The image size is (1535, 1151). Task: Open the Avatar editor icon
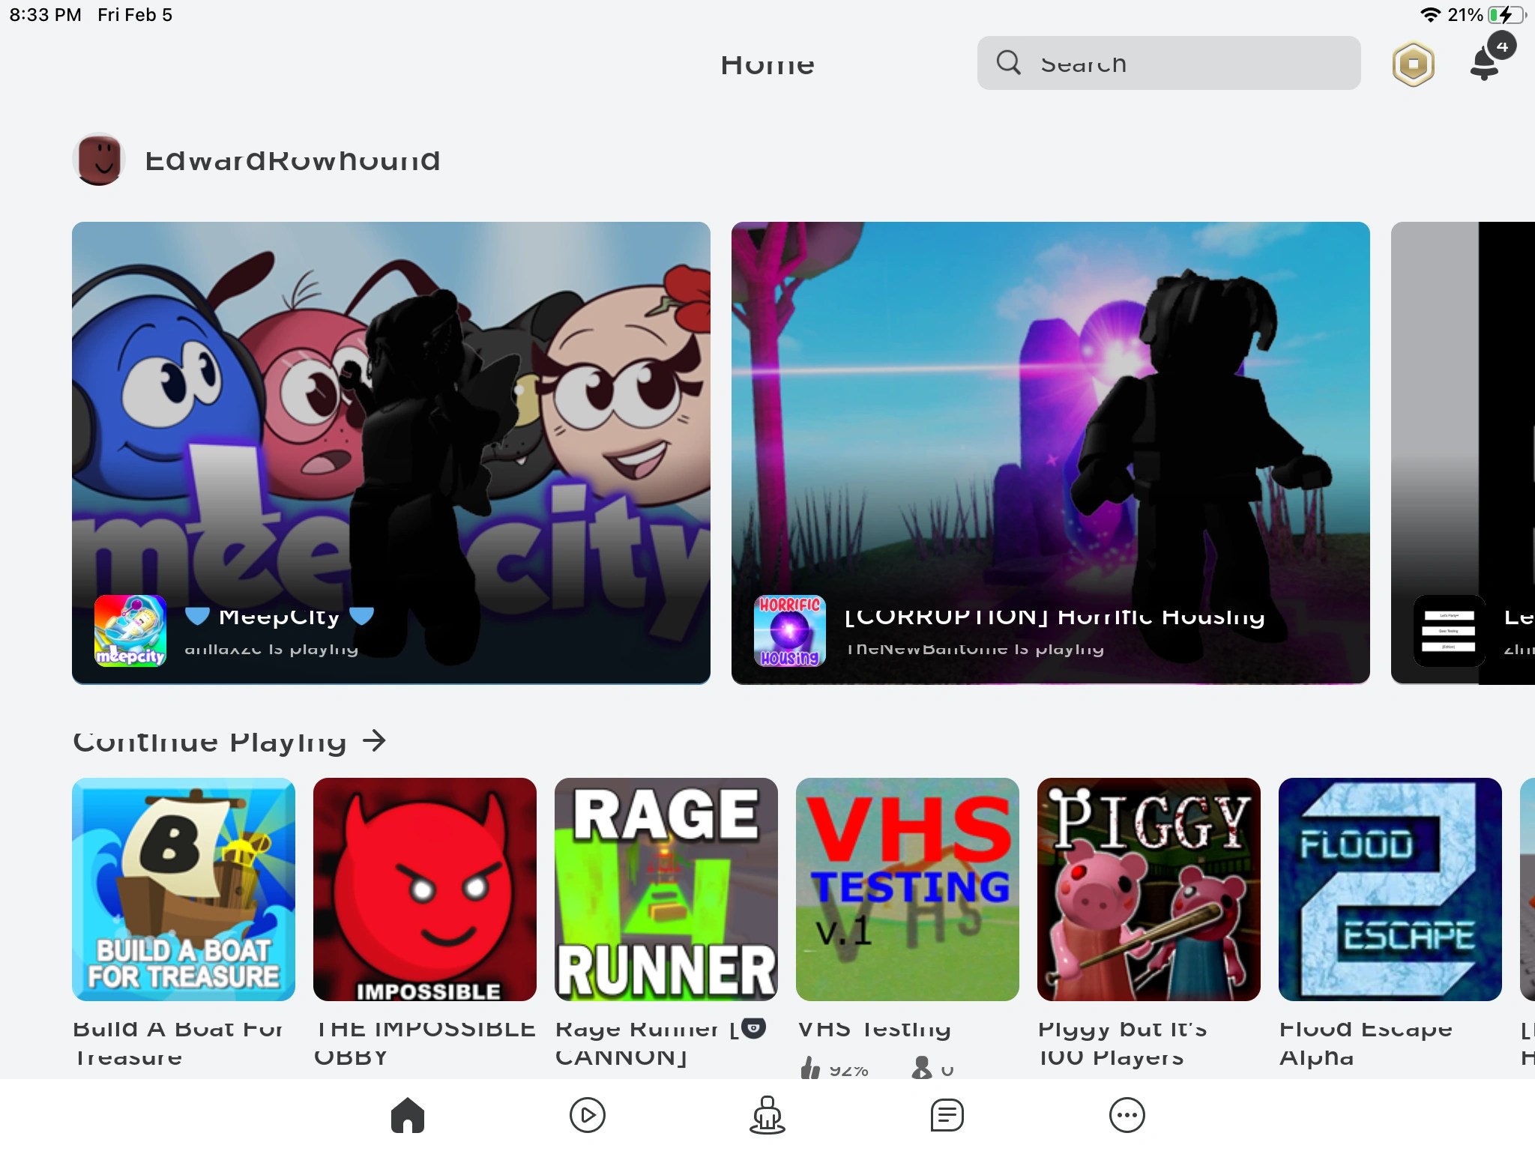(767, 1115)
